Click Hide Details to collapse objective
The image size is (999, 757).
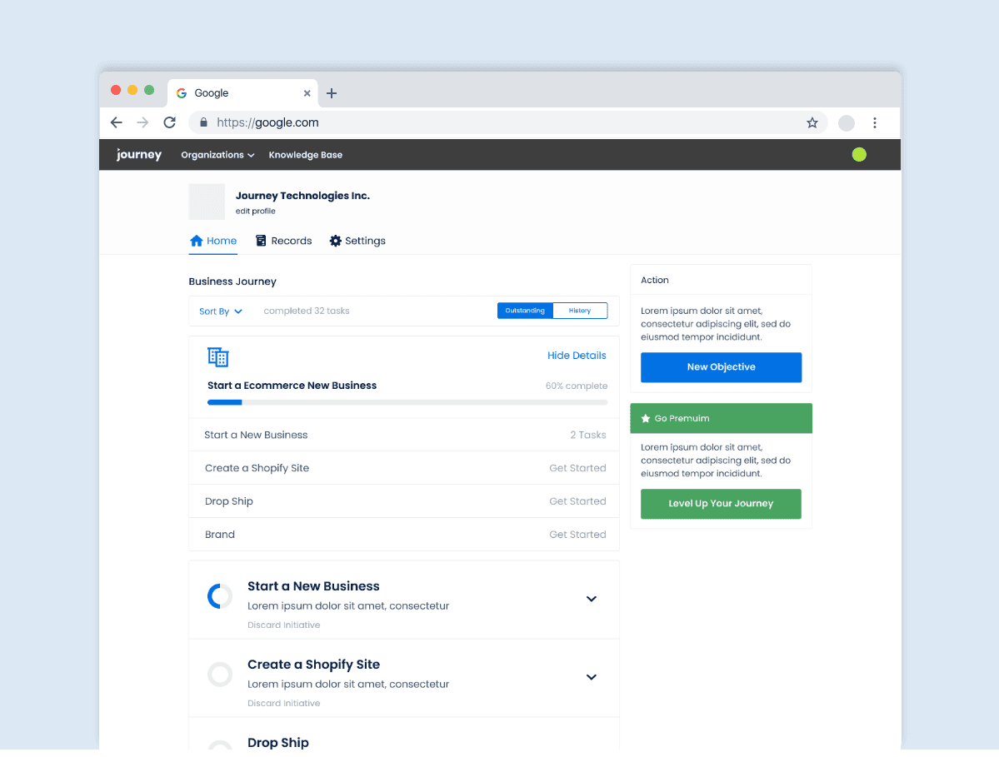coord(577,356)
